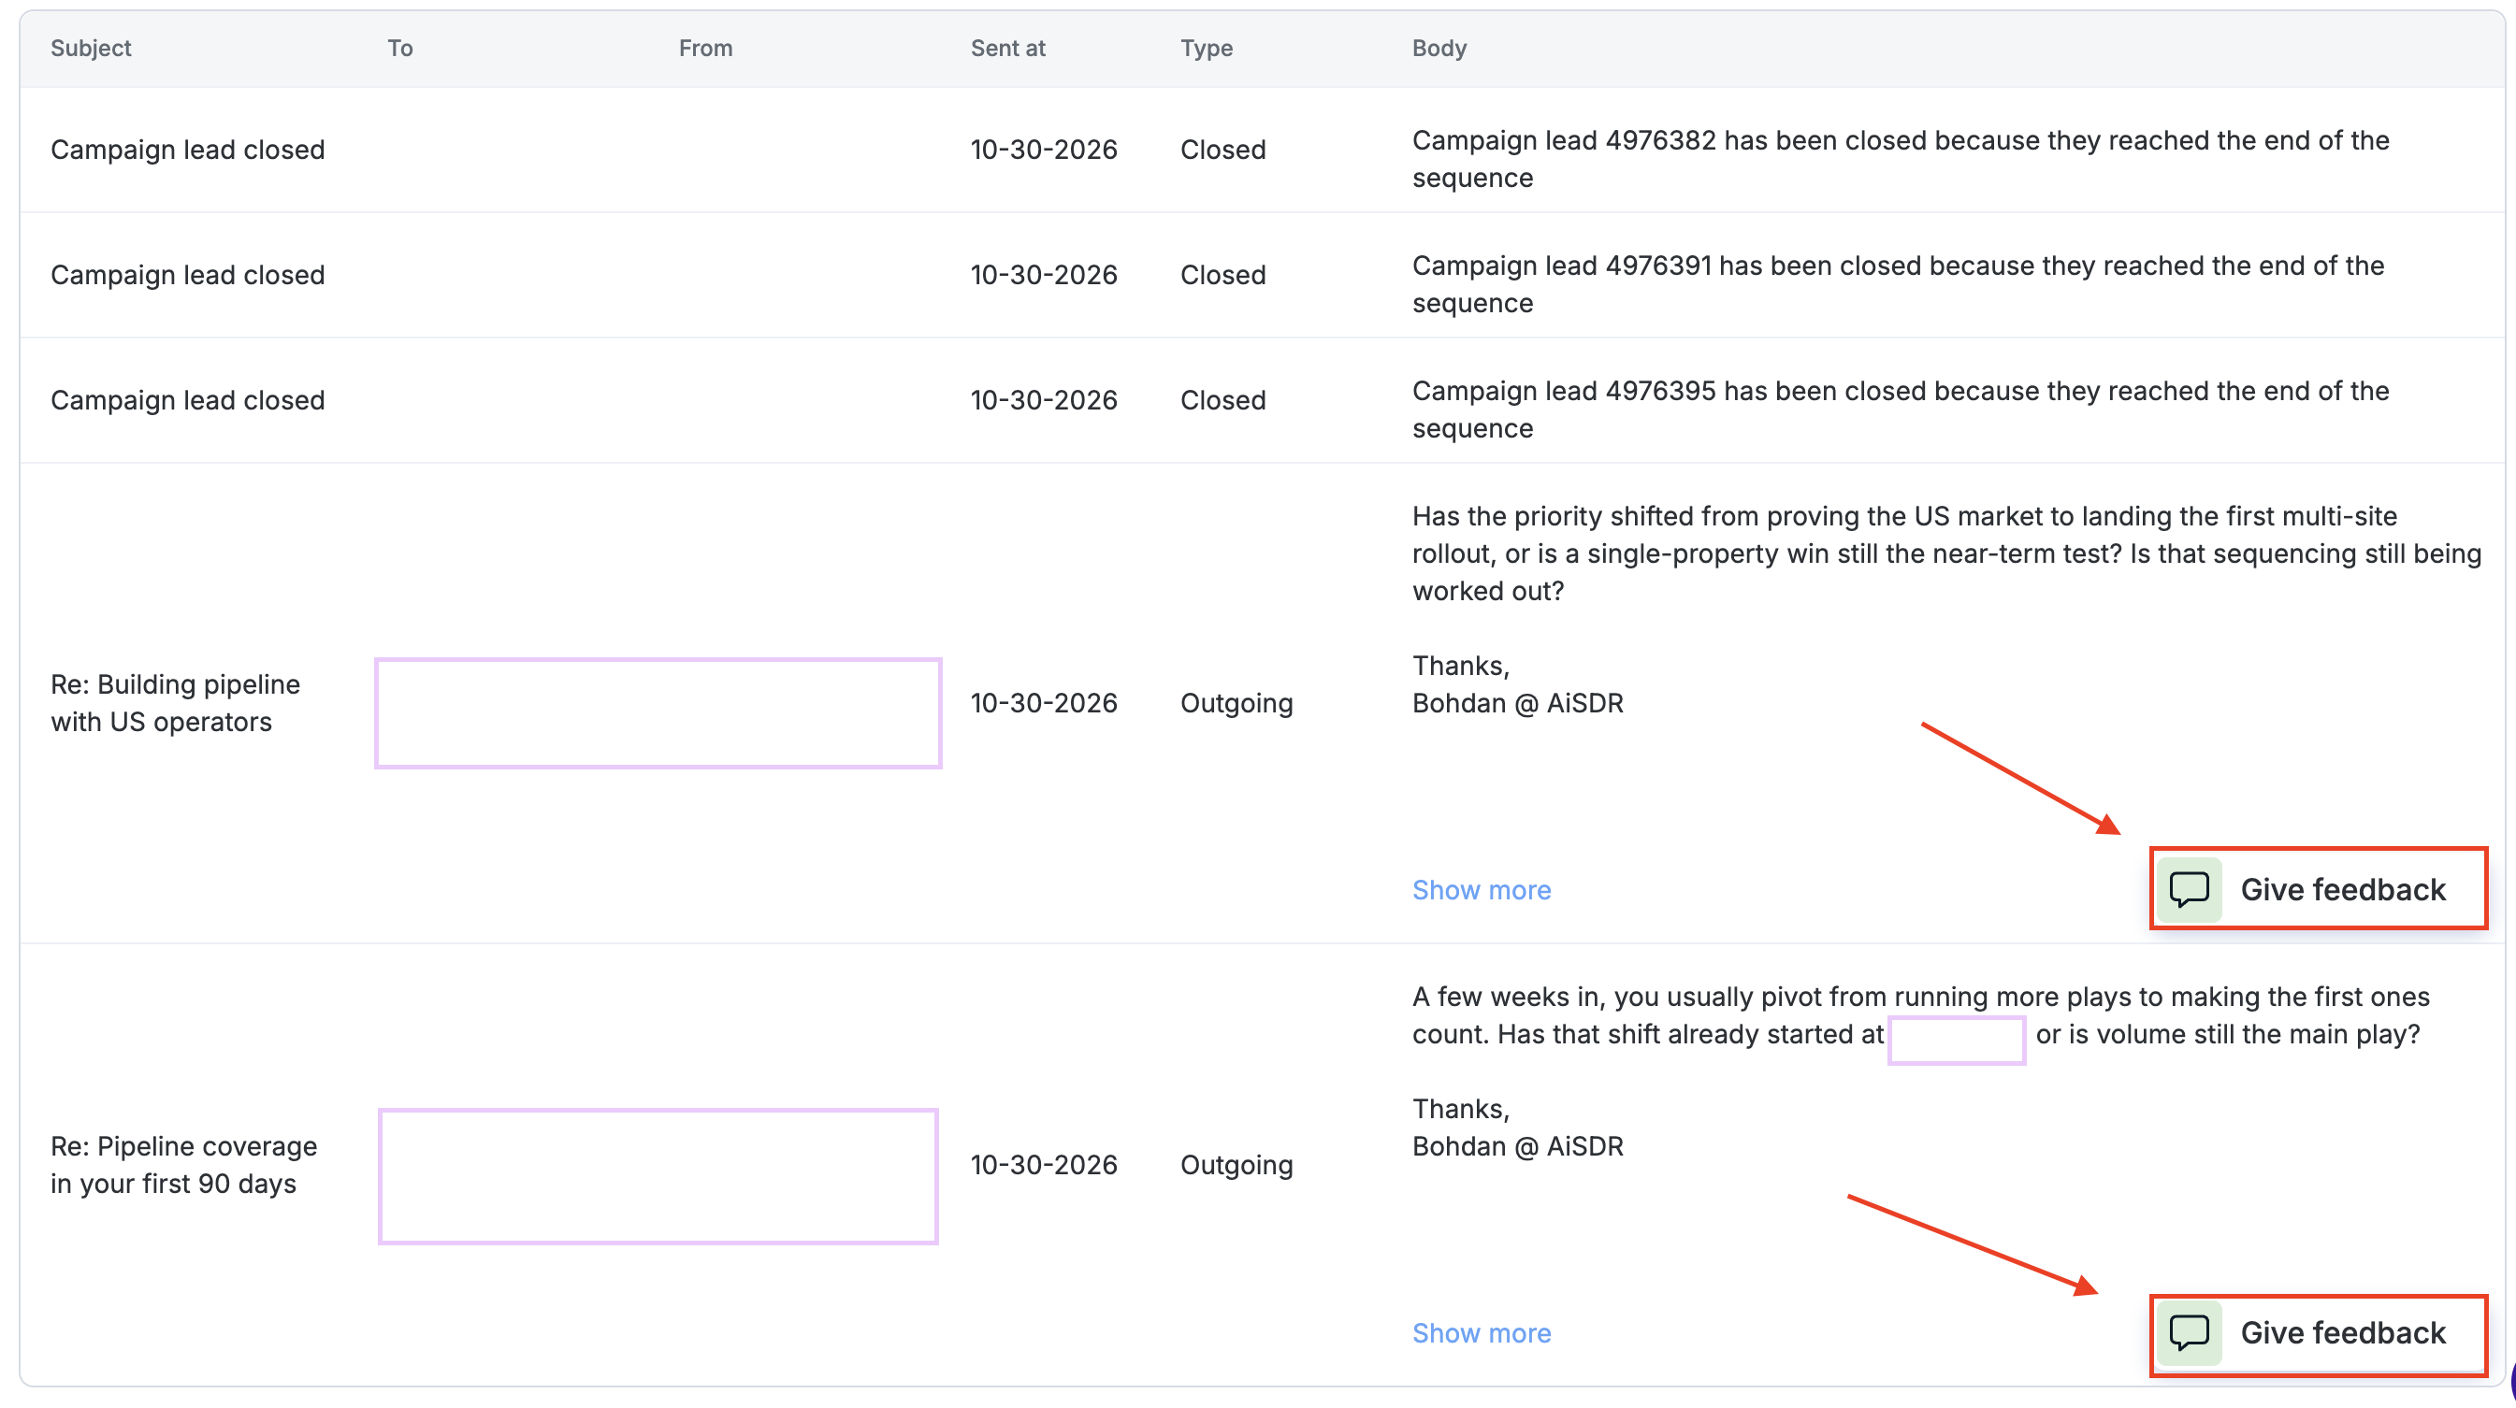Click the sent date in the lead 4976391 row

coord(1043,274)
